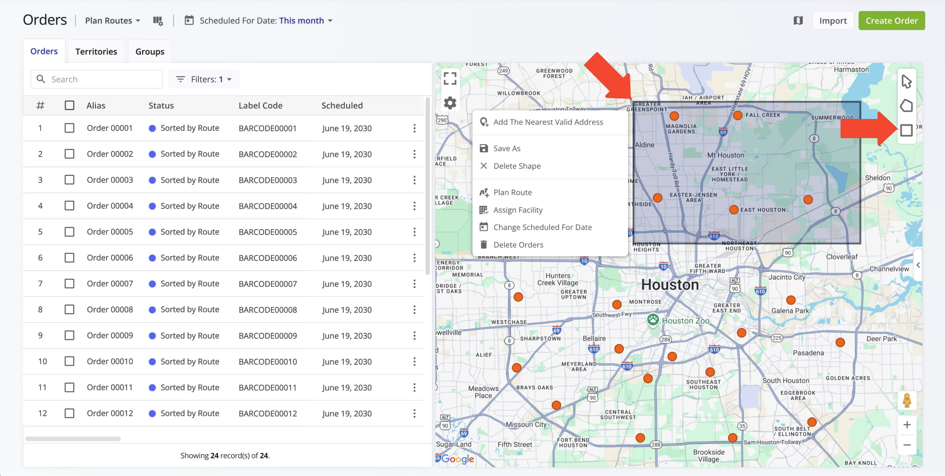Expand the Plan Routes dropdown
Image resolution: width=945 pixels, height=476 pixels.
113,21
